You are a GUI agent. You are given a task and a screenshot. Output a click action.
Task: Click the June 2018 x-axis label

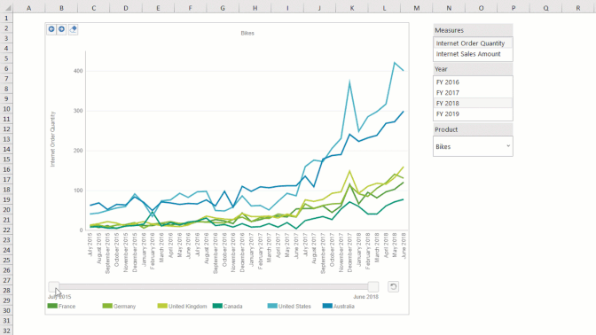[x=404, y=245]
